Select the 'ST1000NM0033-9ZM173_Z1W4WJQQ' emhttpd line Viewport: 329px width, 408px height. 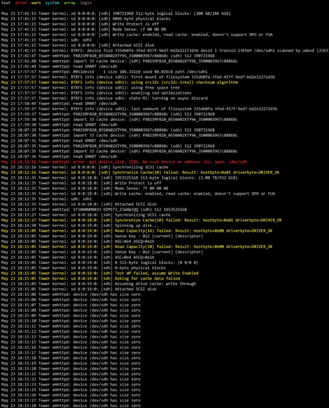pyautogui.click(x=94, y=209)
